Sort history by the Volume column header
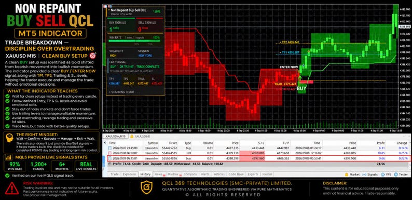The image size is (412, 200). tap(208, 143)
